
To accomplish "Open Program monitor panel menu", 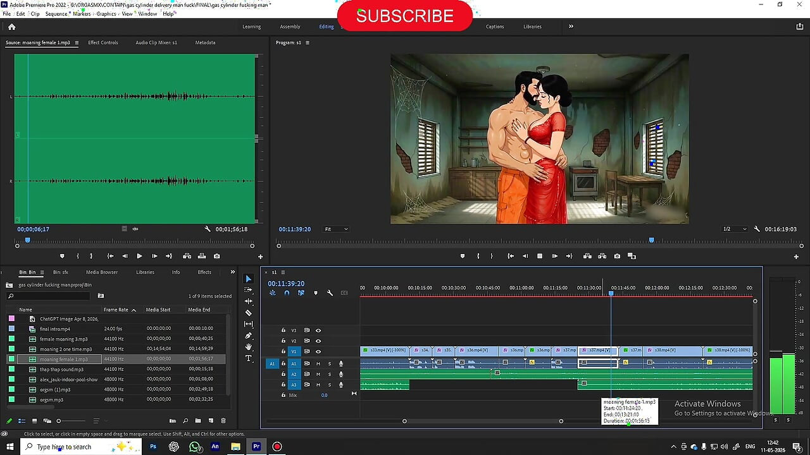I will tap(308, 43).
